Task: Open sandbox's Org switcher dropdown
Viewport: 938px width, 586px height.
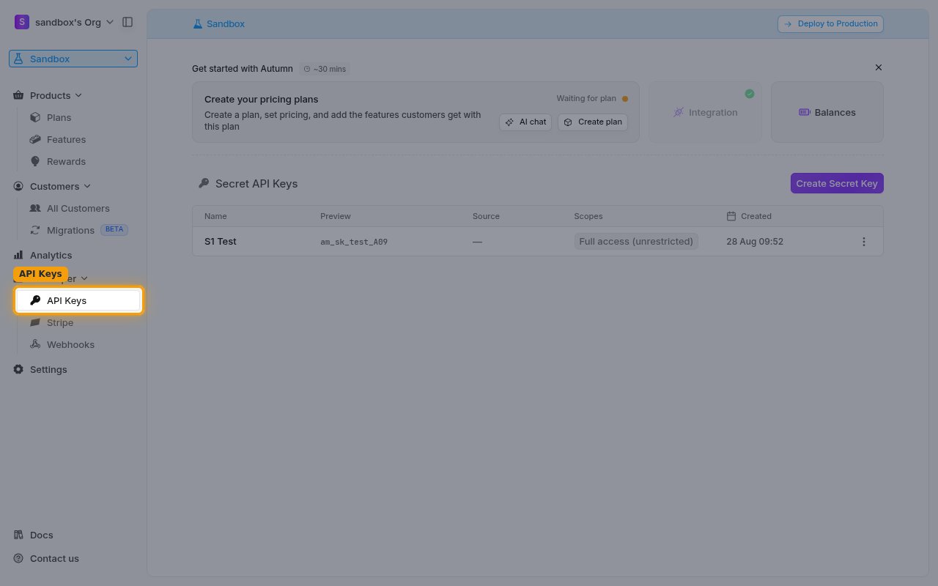Action: 64,22
